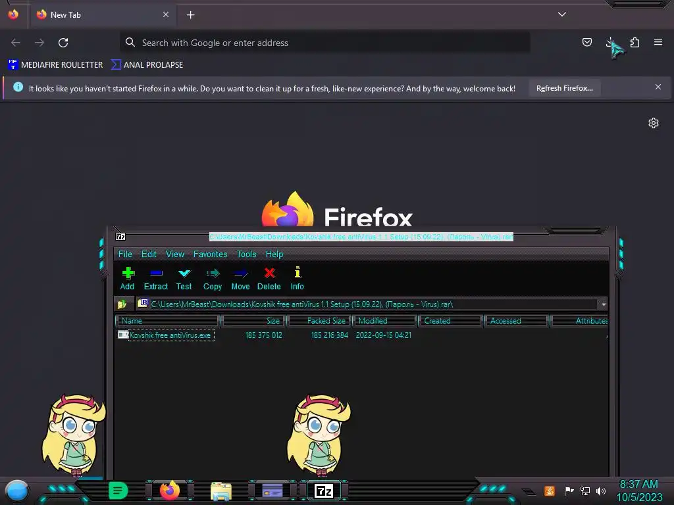
Task: Click the 7-Zip archive path field
Action: click(367, 304)
